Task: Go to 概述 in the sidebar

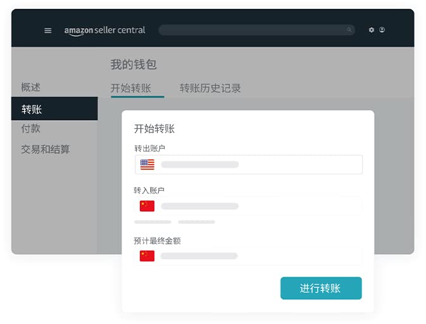Action: point(30,87)
